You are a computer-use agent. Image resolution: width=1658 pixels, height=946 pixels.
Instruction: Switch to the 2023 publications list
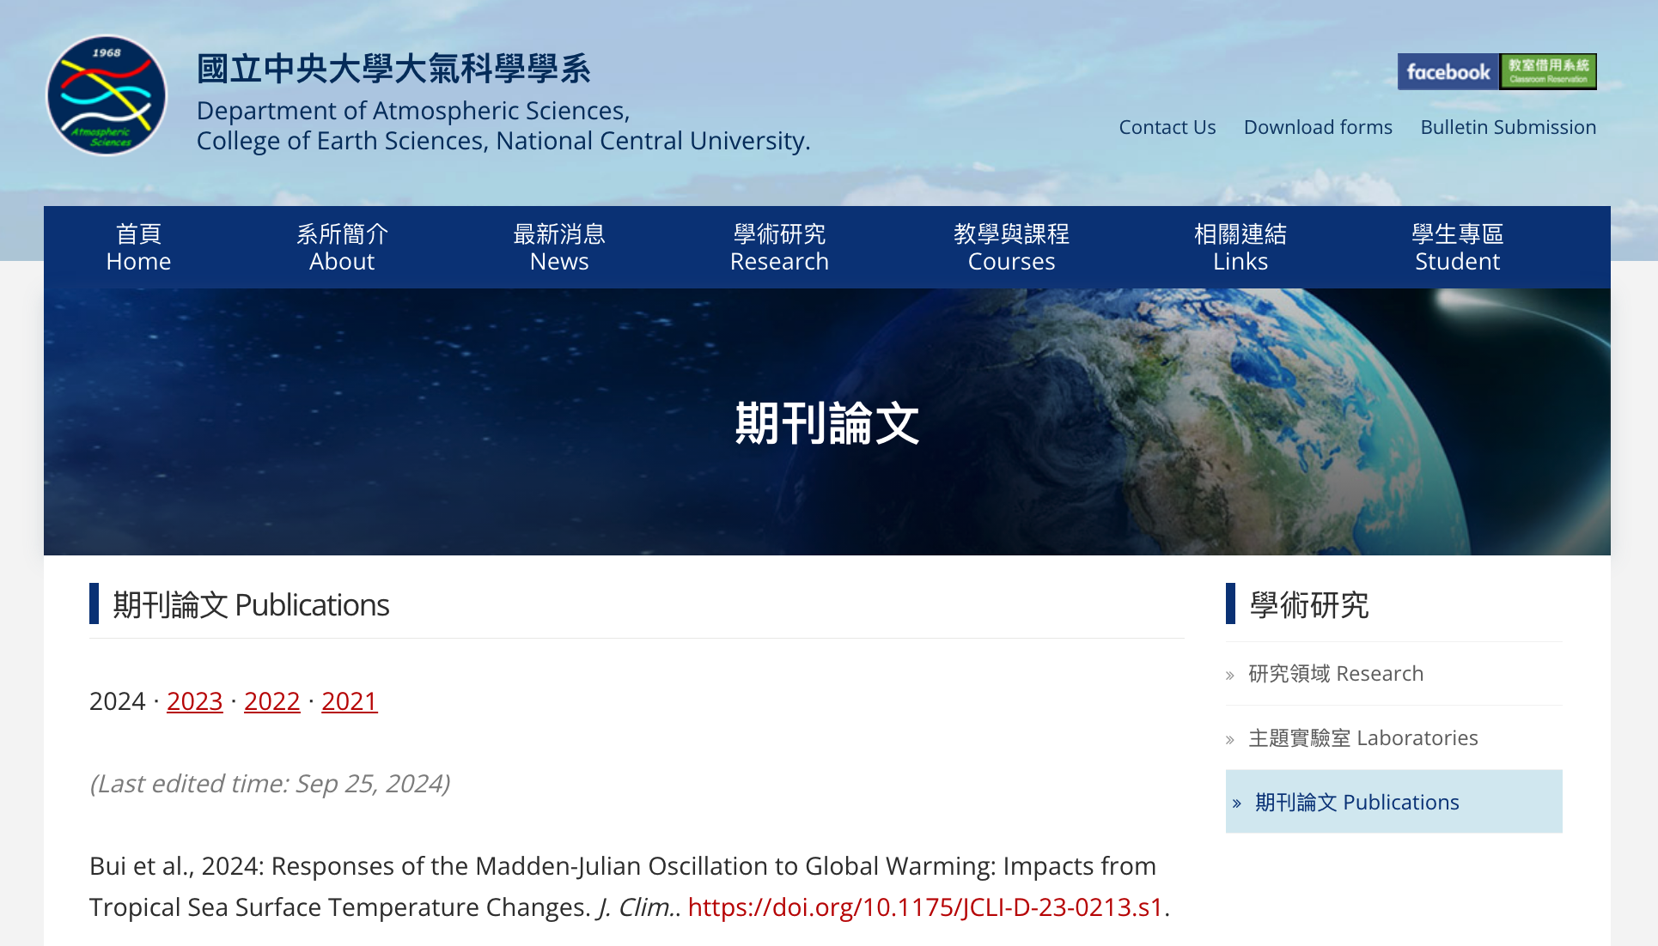(194, 701)
